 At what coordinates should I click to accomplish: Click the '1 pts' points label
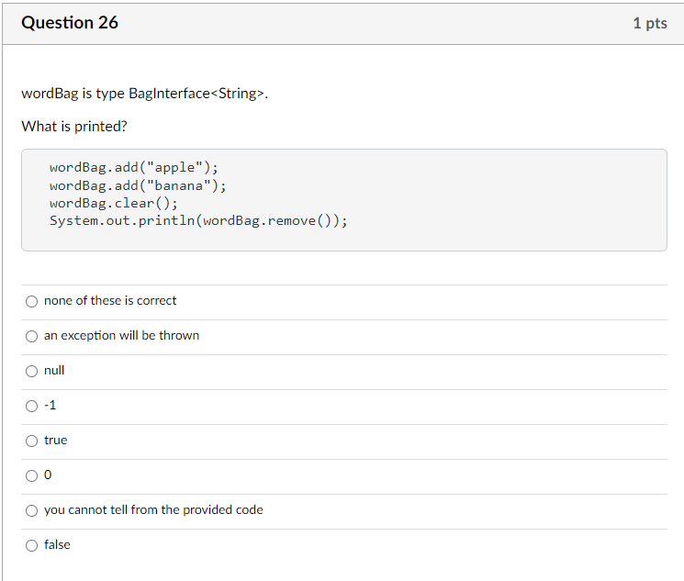(x=649, y=23)
